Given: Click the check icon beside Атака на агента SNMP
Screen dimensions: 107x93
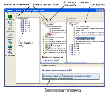Looking at the screenshot, I should tap(74, 26).
